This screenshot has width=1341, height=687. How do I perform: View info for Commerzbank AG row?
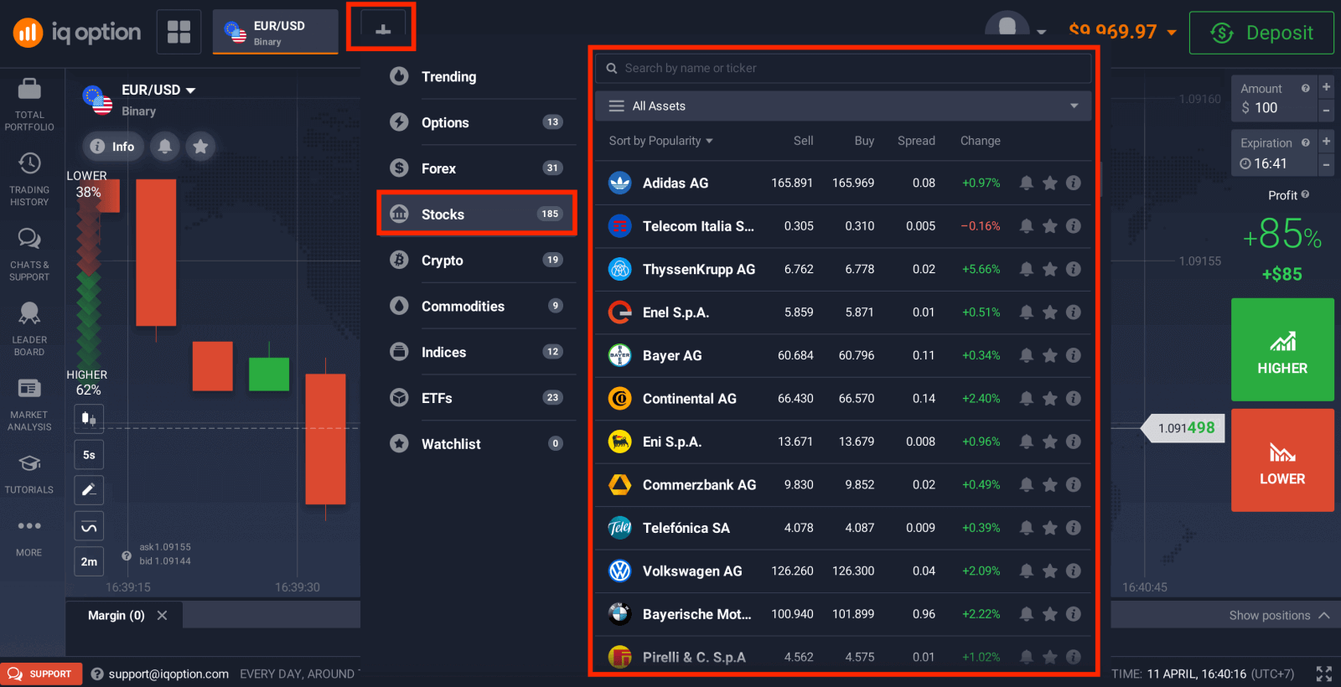[1073, 484]
